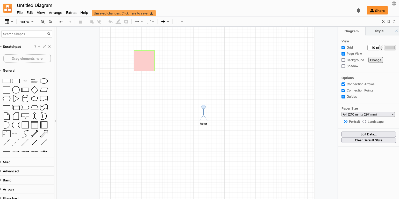Screen dimensions: 399x199
Task: Click the undo arrow icon
Action: (61, 22)
